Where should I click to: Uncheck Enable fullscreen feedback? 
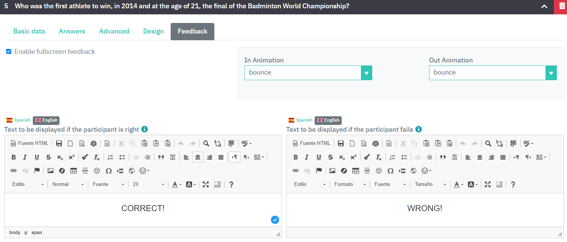point(9,52)
